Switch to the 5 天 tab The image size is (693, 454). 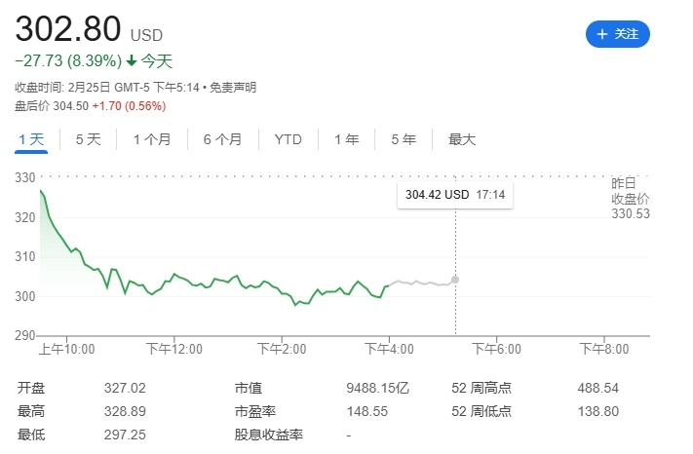tap(88, 139)
